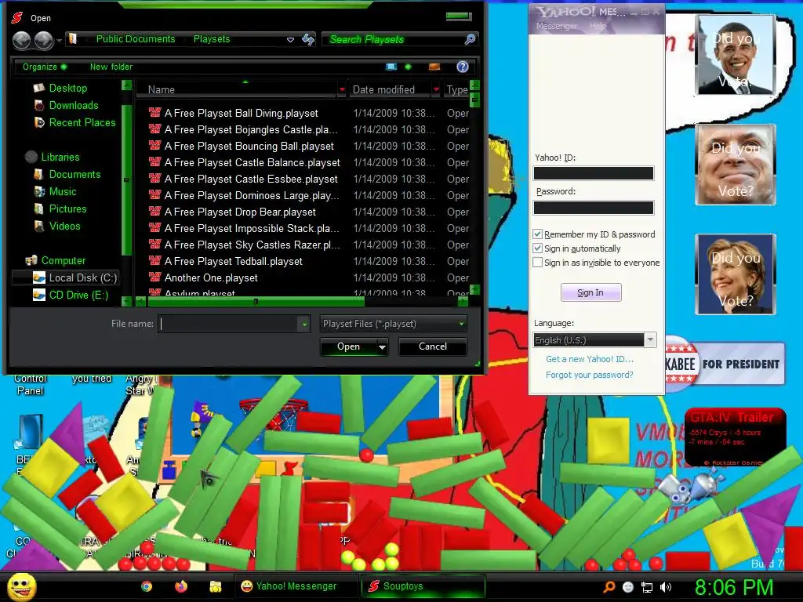Viewport: 803px width, 602px height.
Task: Click the smiley Start button
Action: 21,586
